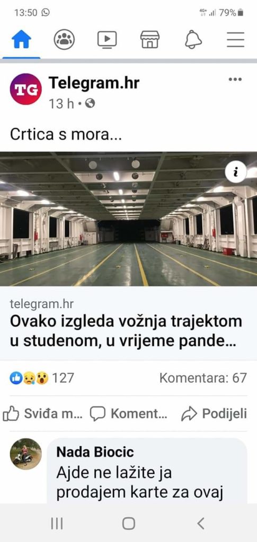The image size is (257, 542).
Task: Open the Facebook Home feed tab
Action: tap(21, 39)
